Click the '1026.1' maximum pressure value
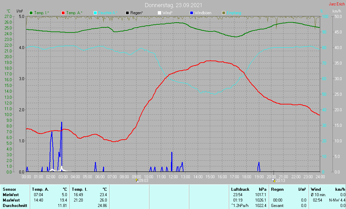This screenshot has width=346, height=209. [x=261, y=200]
